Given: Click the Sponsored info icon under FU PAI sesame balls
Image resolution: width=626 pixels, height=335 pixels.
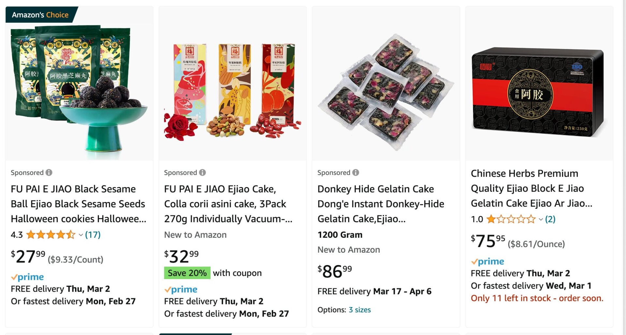Looking at the screenshot, I should click(48, 172).
